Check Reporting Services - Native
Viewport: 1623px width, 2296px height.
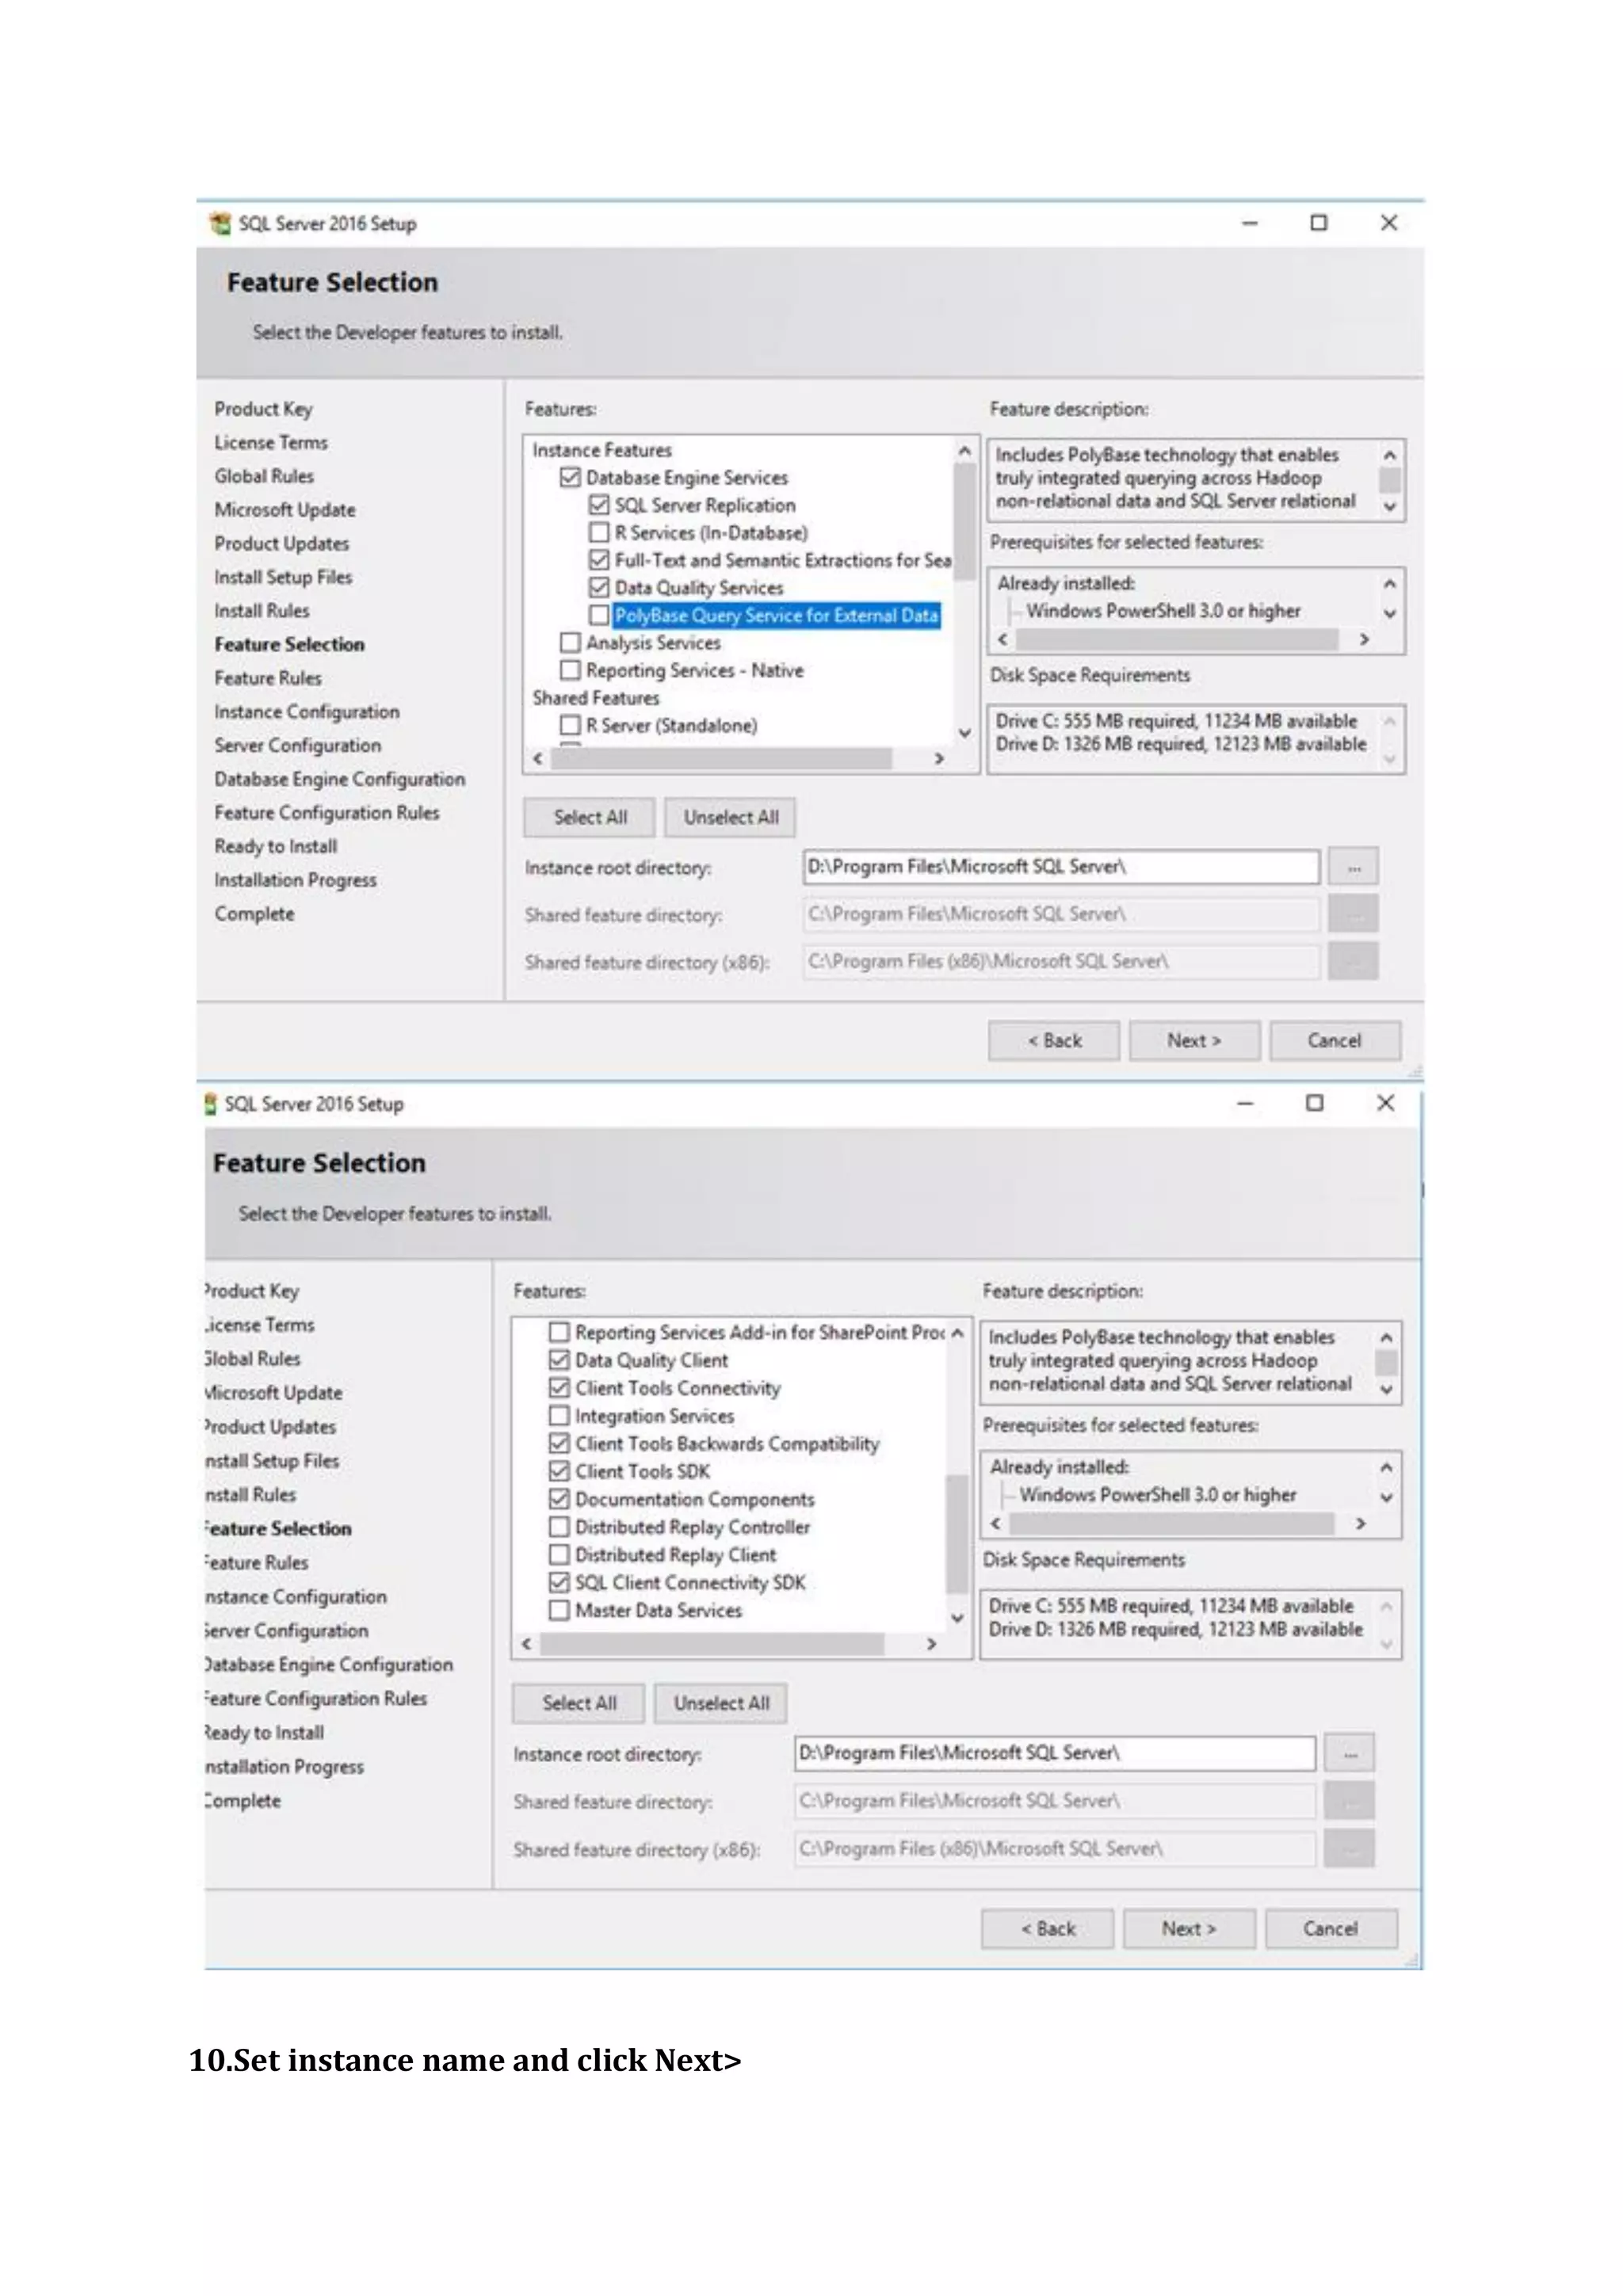pos(570,670)
